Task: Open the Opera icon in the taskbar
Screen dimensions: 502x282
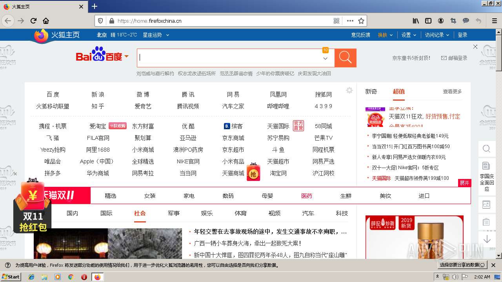Action: (84, 277)
